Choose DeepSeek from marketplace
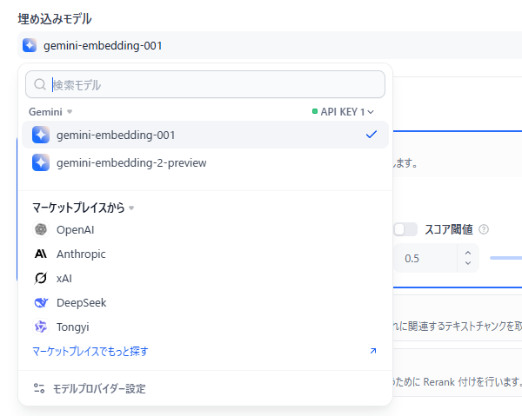522x416 pixels. (x=205, y=303)
